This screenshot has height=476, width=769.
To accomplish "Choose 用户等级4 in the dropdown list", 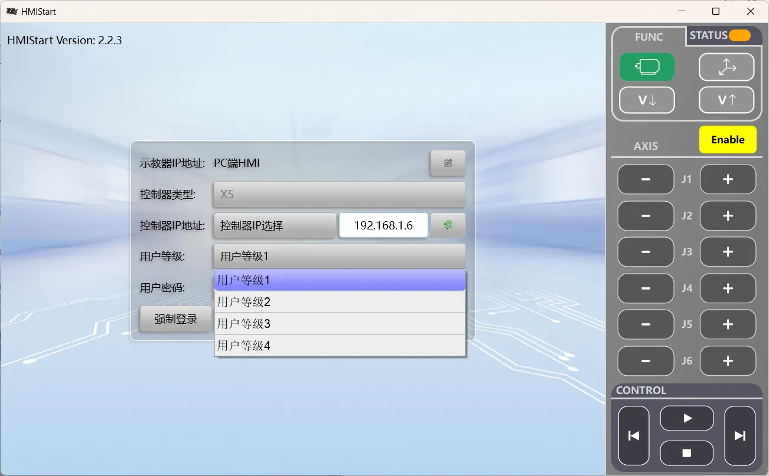I will pyautogui.click(x=340, y=346).
